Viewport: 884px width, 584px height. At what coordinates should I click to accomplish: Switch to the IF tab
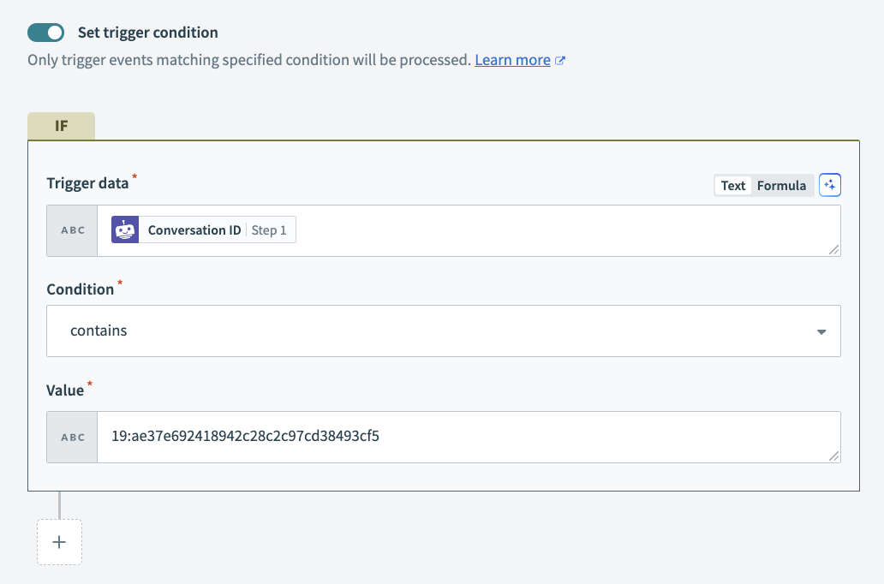point(61,125)
